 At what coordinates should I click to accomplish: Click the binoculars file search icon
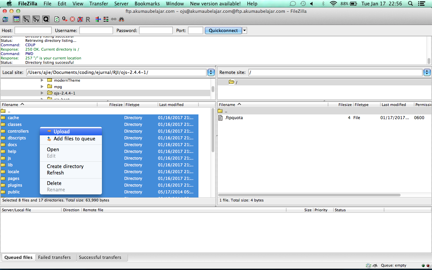point(122,20)
